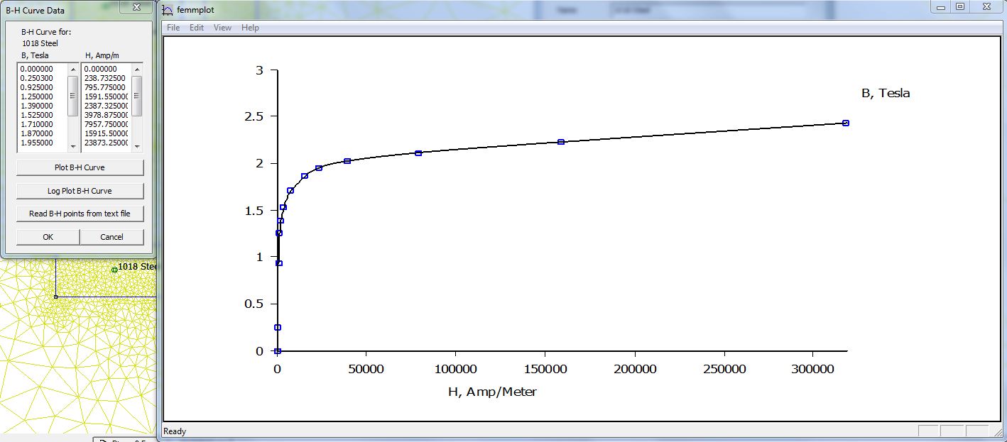Screen dimensions: 1007x442
Task: Maximize the femmplot window
Action: pos(959,7)
